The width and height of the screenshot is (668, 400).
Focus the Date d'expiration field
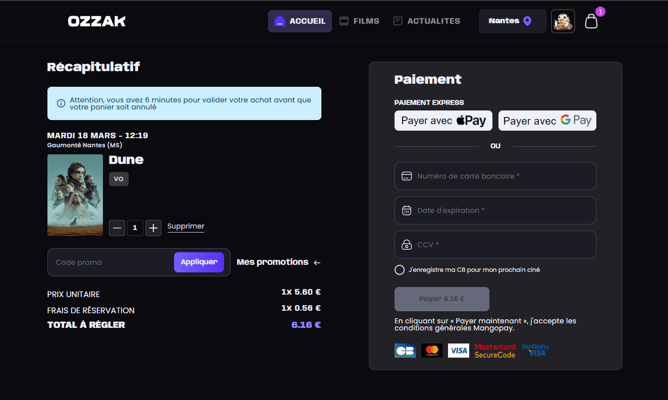coord(495,210)
